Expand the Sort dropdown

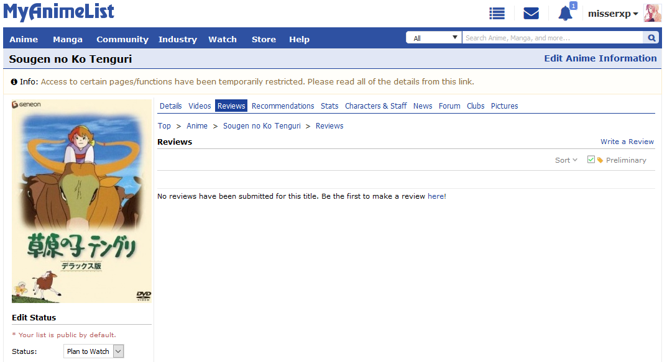566,160
